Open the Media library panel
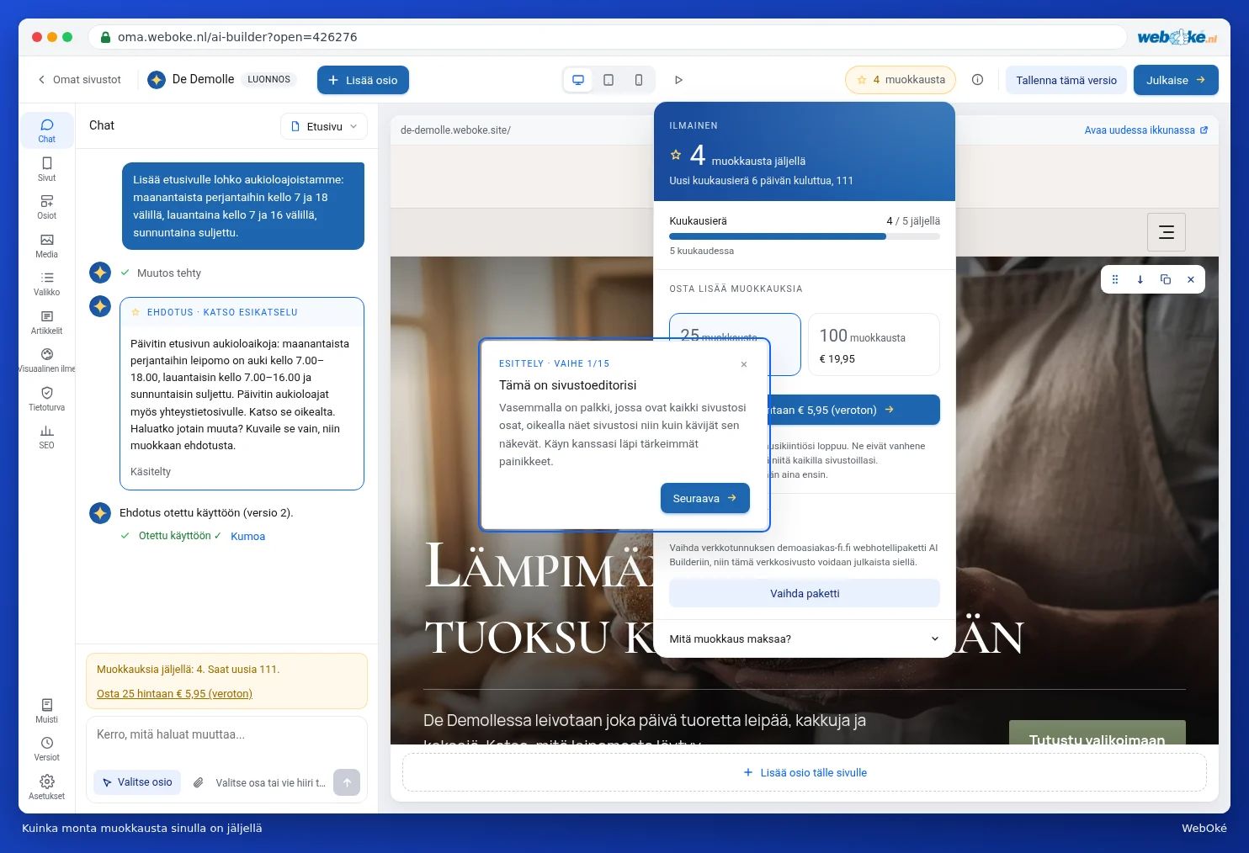 tap(46, 246)
